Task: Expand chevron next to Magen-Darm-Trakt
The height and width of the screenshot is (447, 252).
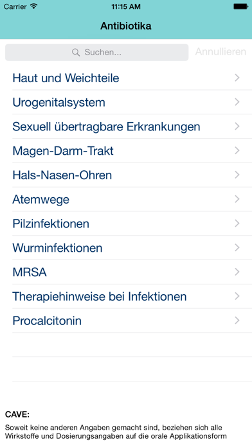Action: (x=237, y=150)
